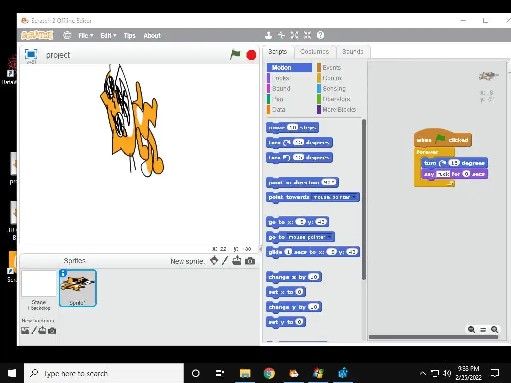Reset scripts area zoom

point(483,329)
